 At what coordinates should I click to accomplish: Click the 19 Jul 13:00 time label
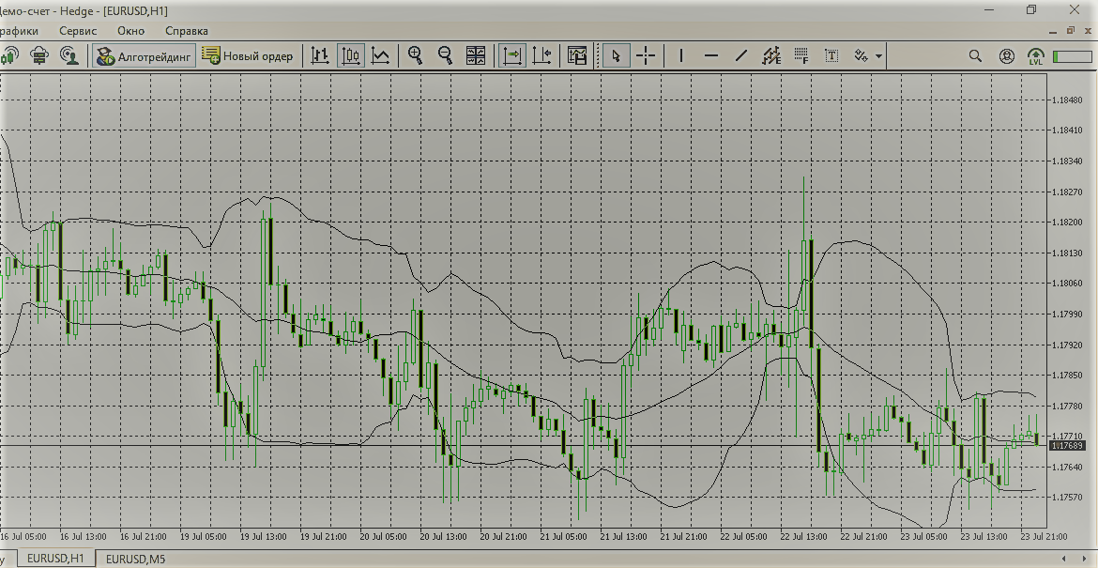tap(264, 537)
